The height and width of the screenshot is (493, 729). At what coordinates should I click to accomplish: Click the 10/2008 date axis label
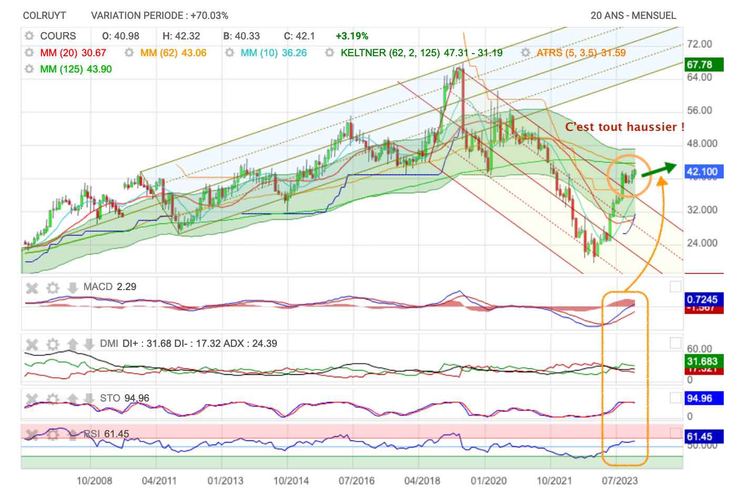pyautogui.click(x=95, y=481)
